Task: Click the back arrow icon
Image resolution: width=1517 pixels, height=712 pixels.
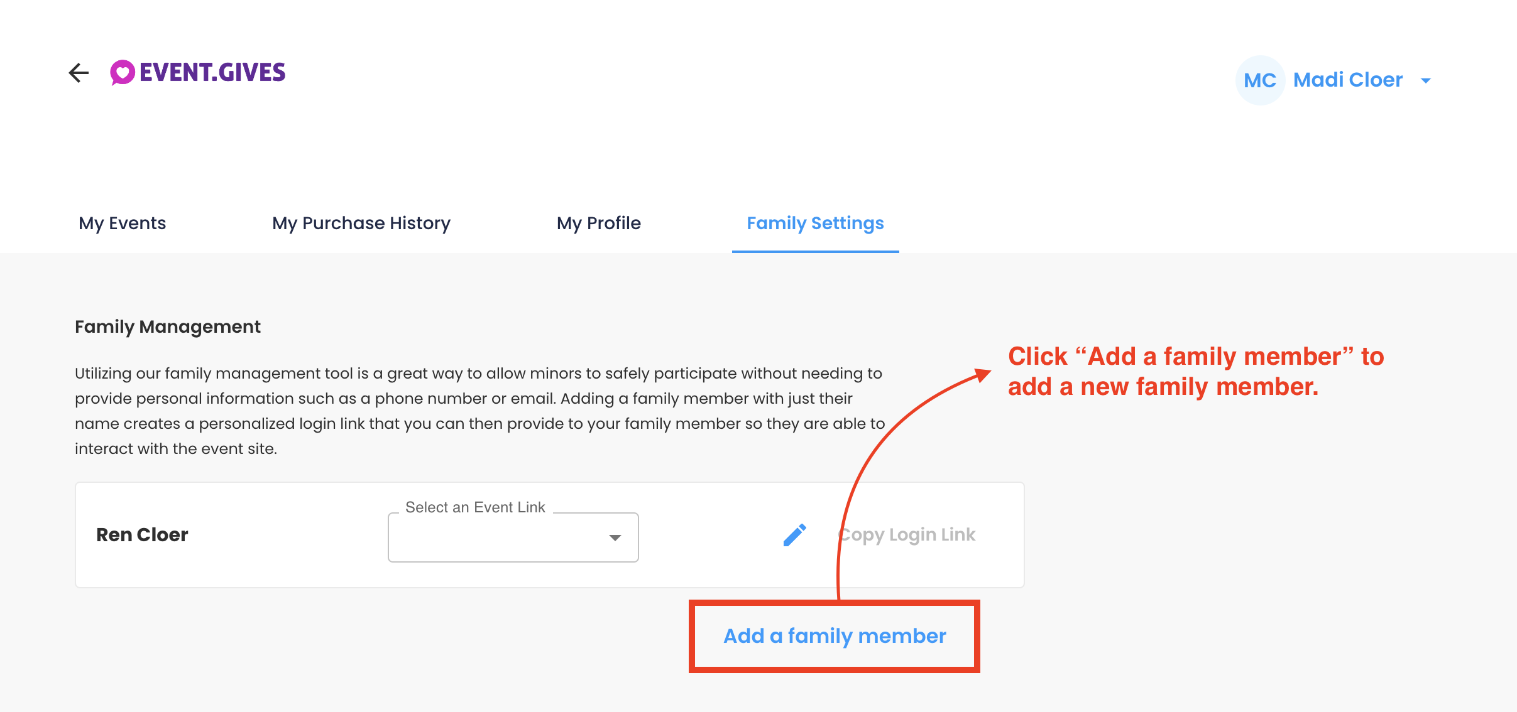Action: point(79,73)
